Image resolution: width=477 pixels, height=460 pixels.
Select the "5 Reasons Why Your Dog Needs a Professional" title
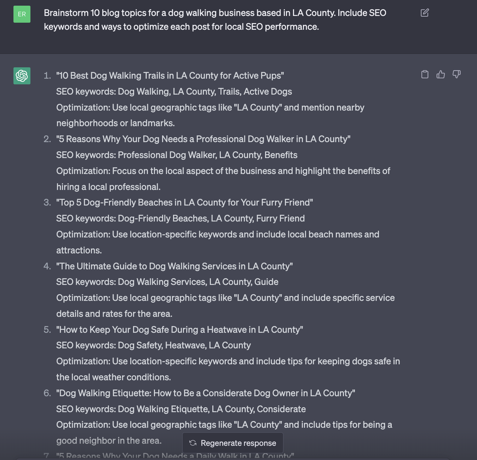[203, 139]
